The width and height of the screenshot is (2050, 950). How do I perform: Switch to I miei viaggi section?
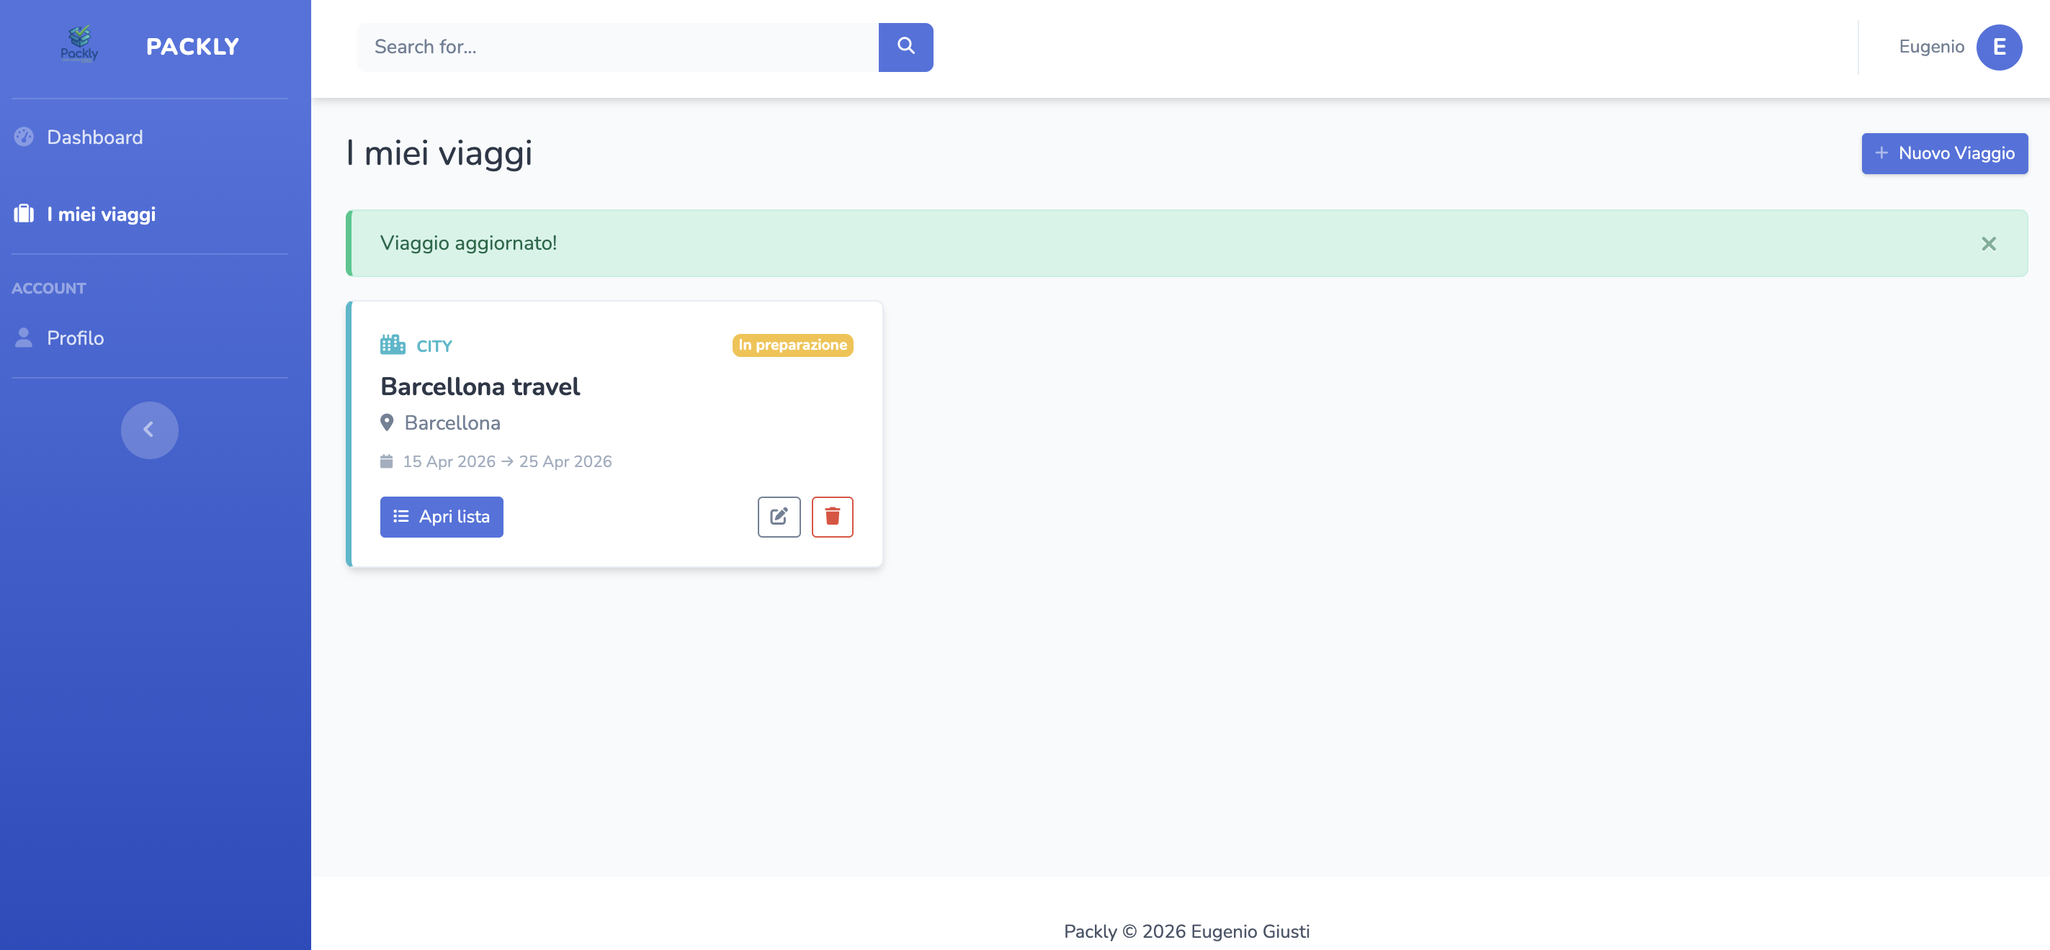100,213
